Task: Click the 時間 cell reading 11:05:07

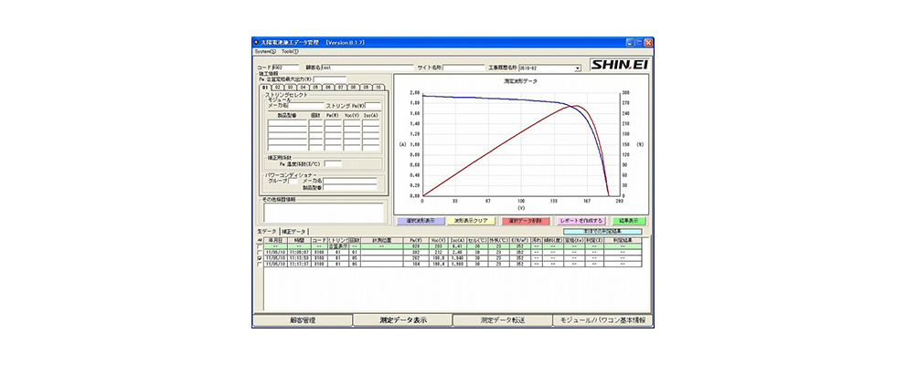Action: tap(299, 253)
